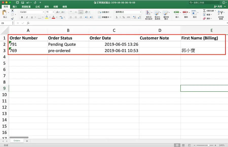The width and height of the screenshot is (228, 147).
Task: Click the Delete cells icon
Action: pyautogui.click(x=185, y=12)
